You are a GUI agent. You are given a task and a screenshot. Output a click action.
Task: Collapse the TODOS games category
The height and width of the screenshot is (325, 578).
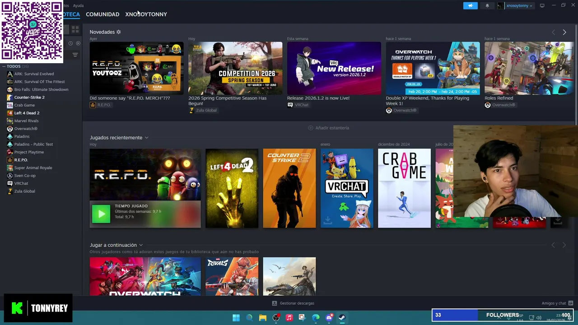4,66
